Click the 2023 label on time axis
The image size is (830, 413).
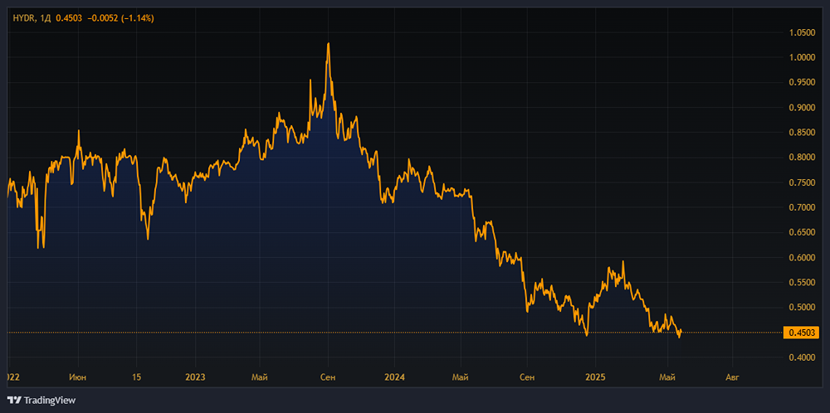pos(195,377)
